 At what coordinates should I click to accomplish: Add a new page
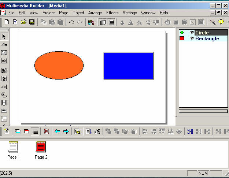click(x=7, y=131)
